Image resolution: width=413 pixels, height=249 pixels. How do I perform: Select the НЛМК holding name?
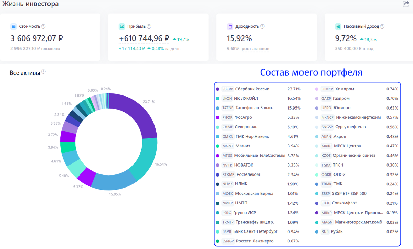pos(241,184)
